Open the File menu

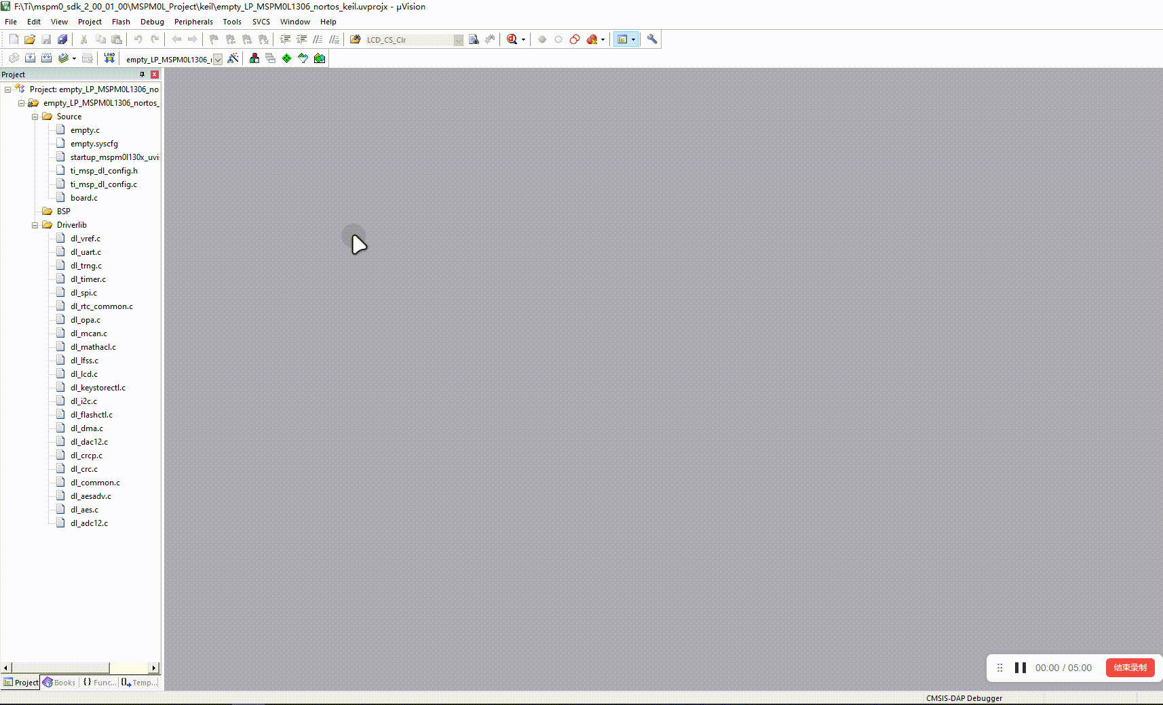point(11,22)
